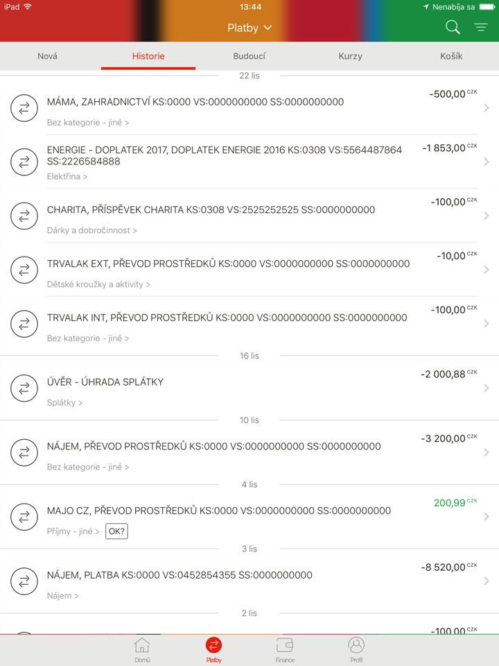This screenshot has width=499, height=666.
Task: Change the Elektřina category link
Action: click(x=67, y=177)
